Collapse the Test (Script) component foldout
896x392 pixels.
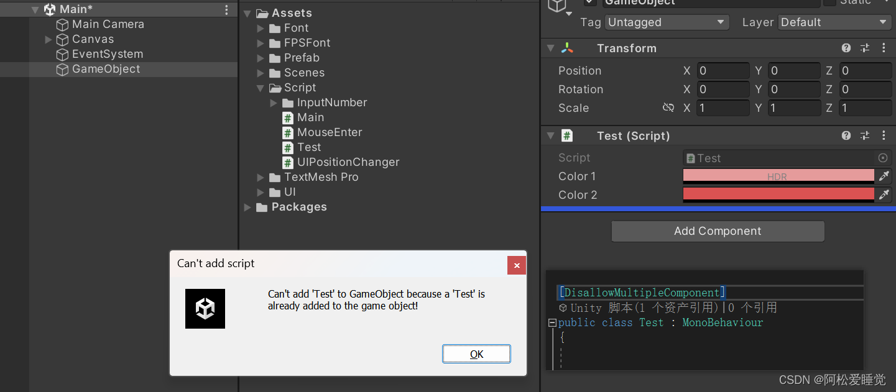tap(550, 135)
